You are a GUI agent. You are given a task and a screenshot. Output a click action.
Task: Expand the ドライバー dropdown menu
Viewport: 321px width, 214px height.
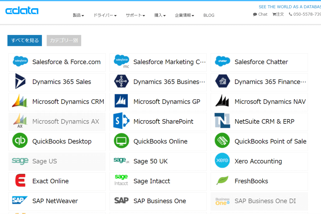(105, 15)
